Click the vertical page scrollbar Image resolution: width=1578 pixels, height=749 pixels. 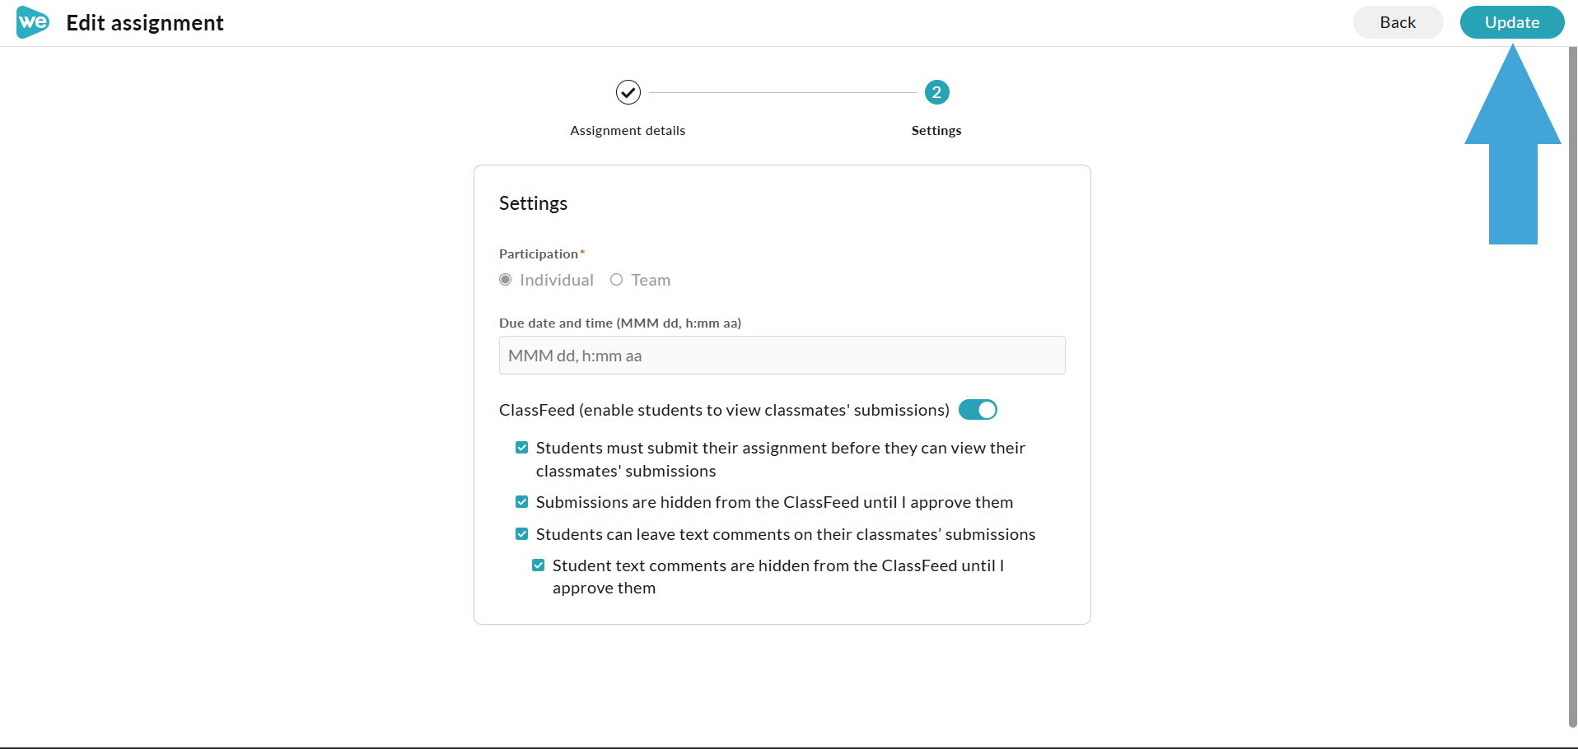(x=1572, y=387)
